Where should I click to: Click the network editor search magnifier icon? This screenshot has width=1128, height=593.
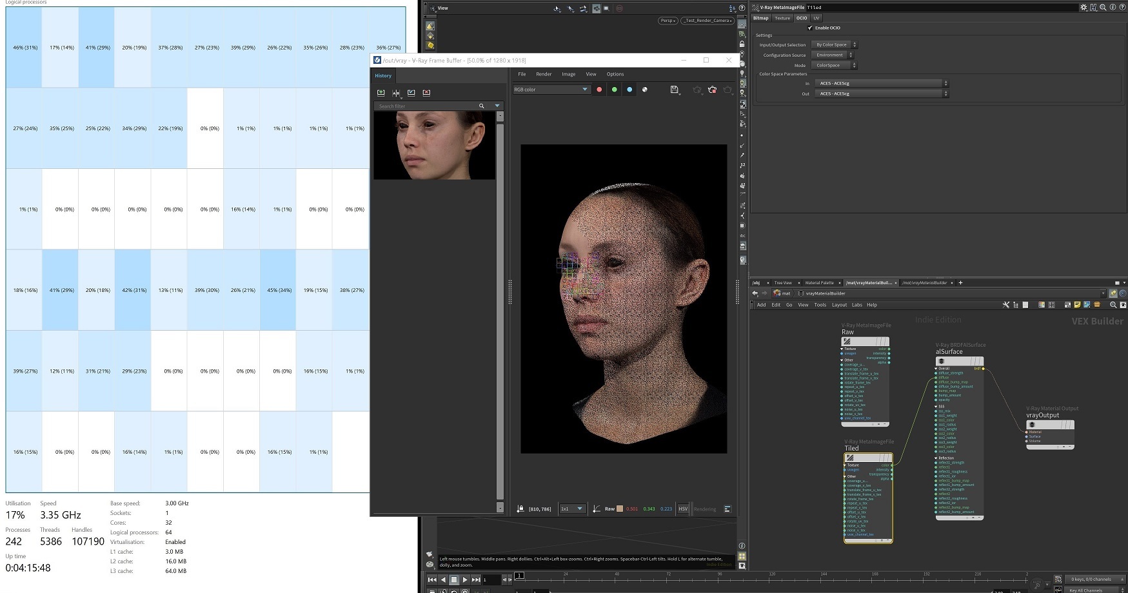[x=1113, y=305]
